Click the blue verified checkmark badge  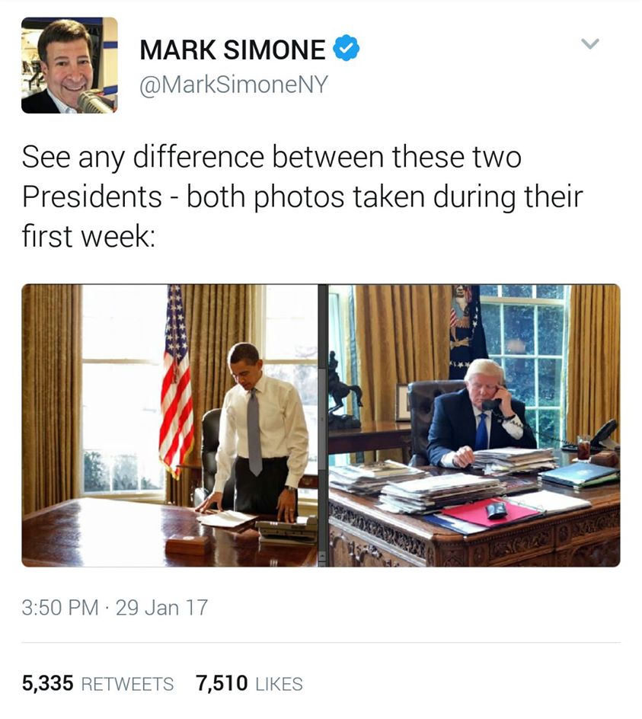[x=347, y=48]
